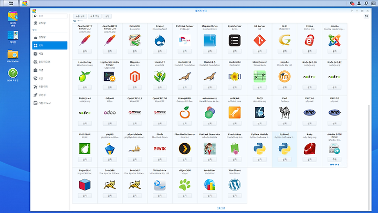The width and height of the screenshot is (378, 213).
Task: Click the Manual Install button
Action: [80, 16]
